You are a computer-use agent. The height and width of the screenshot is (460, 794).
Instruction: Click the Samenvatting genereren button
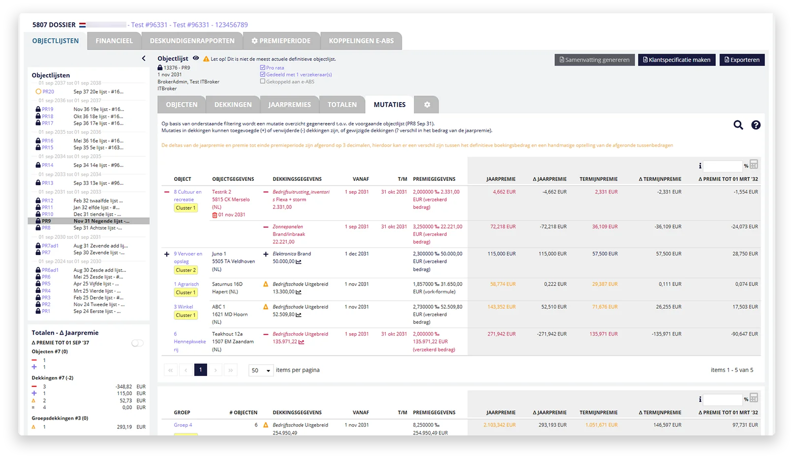tap(594, 60)
